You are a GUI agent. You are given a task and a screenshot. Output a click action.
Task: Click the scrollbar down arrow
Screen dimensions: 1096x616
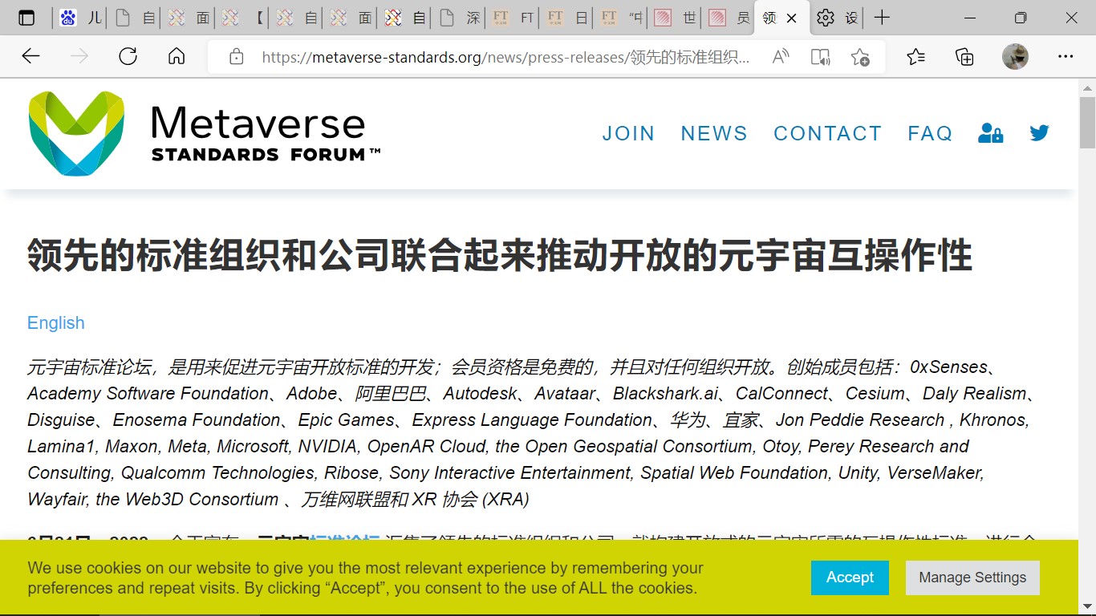[x=1087, y=607]
